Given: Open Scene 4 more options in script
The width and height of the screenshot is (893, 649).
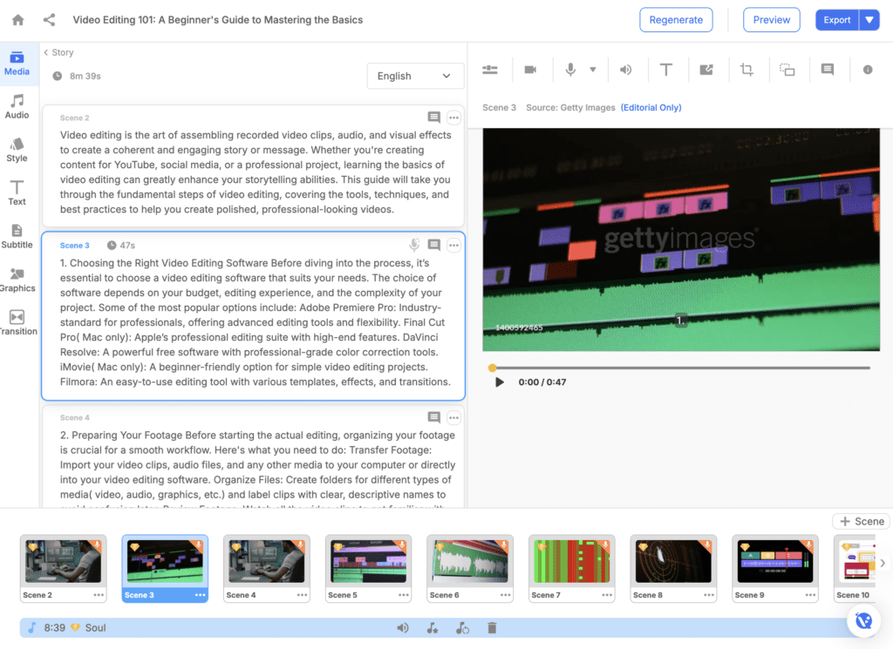Looking at the screenshot, I should pos(453,417).
